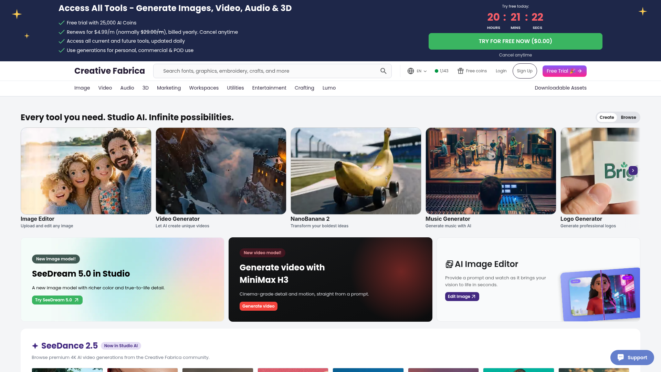This screenshot has width=661, height=372.
Task: Open the Crafting menu
Action: click(x=304, y=88)
